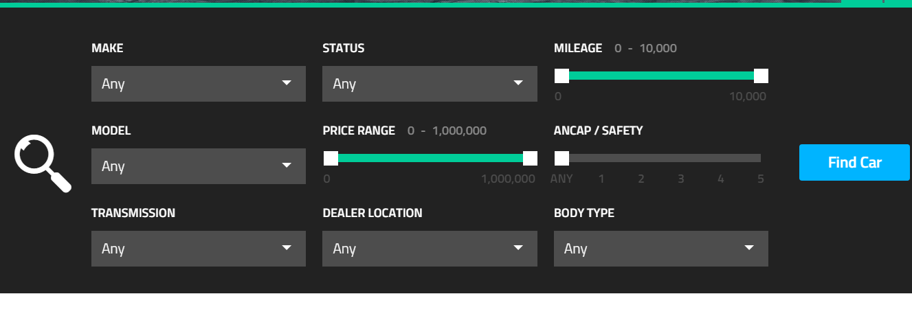Click the ANCAP / Safety slider handle
The height and width of the screenshot is (316, 912).
click(x=561, y=158)
